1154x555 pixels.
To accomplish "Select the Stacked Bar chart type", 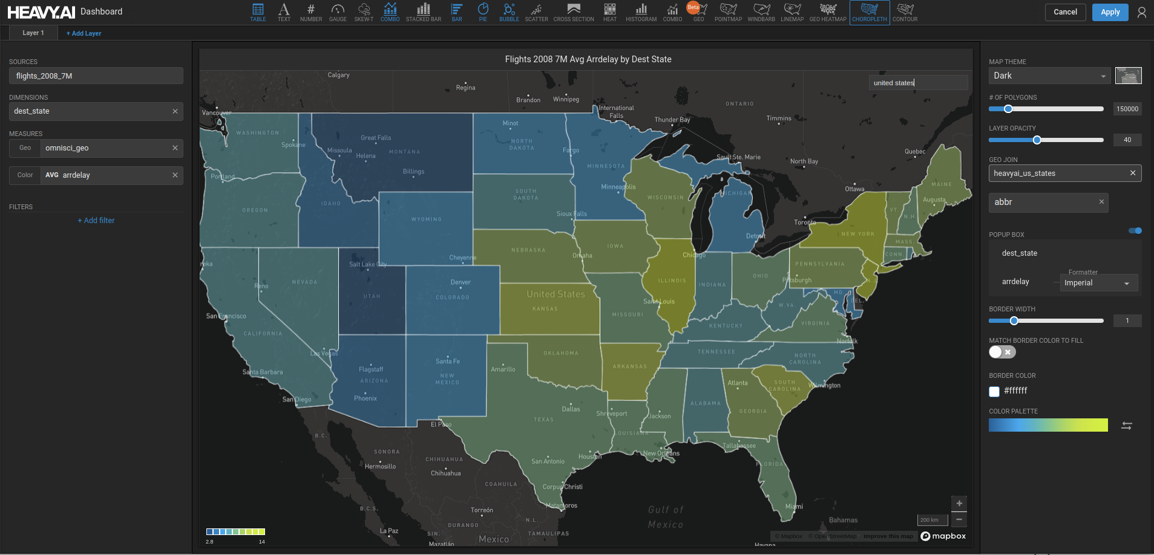I will 424,12.
